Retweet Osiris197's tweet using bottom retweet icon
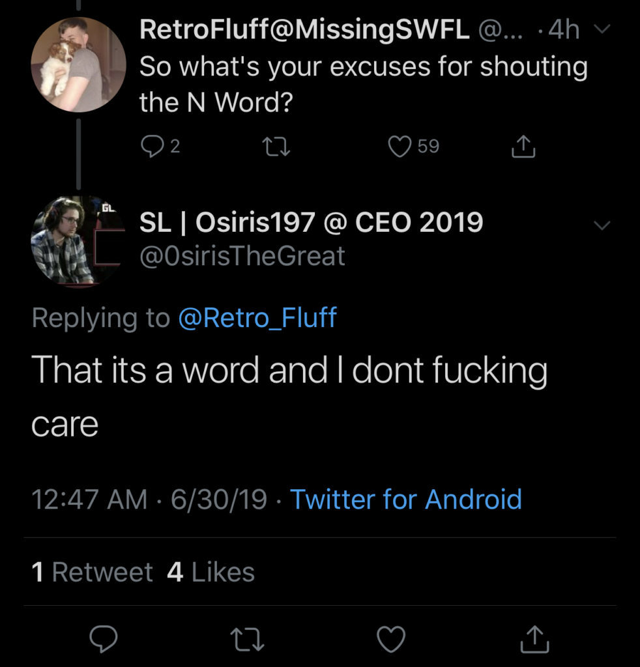This screenshot has height=667, width=640. pyautogui.click(x=247, y=640)
